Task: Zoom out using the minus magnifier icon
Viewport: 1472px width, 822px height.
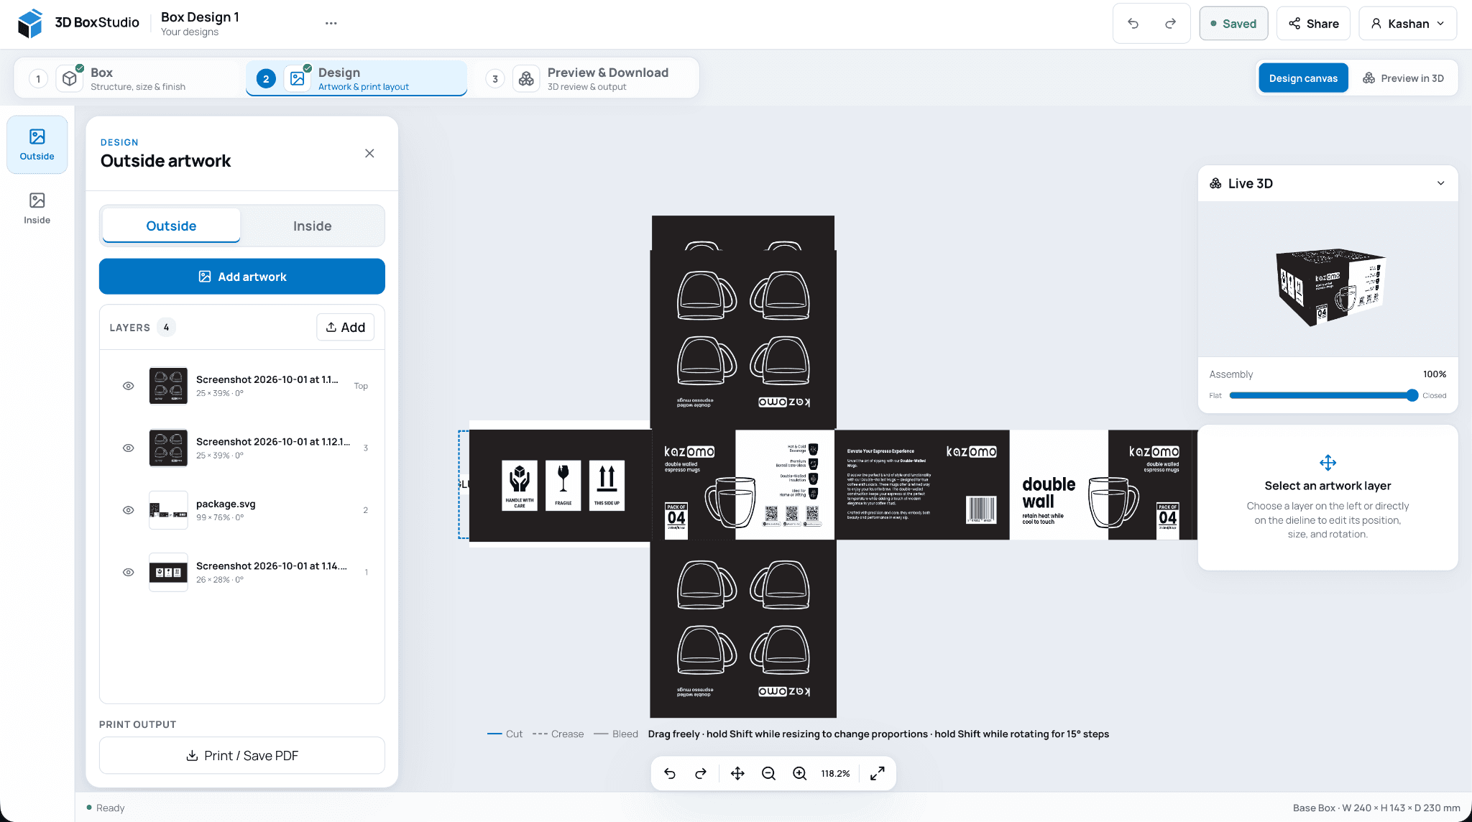Action: [768, 773]
